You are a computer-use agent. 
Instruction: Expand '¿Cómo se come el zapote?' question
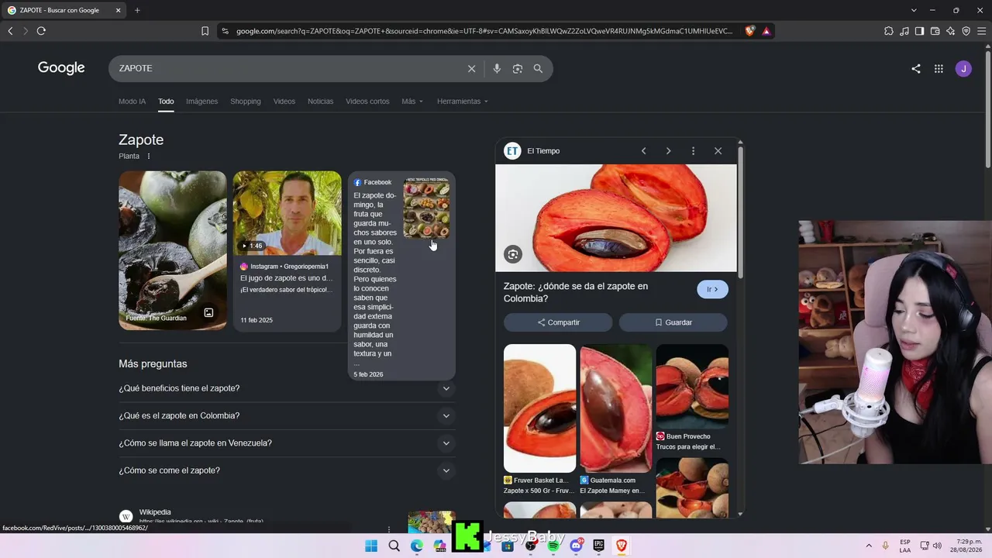pyautogui.click(x=287, y=470)
